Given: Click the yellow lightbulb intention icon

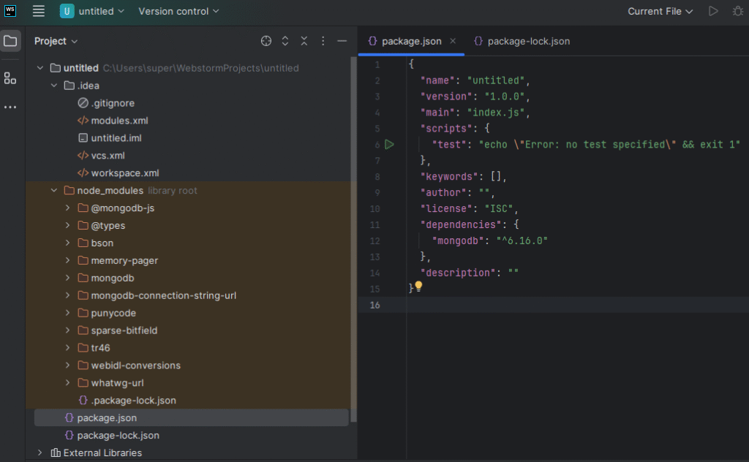Looking at the screenshot, I should coord(418,286).
